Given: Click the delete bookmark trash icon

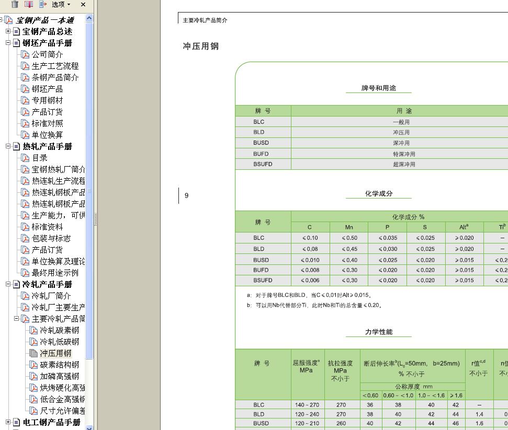Looking at the screenshot, I should coord(15,4).
